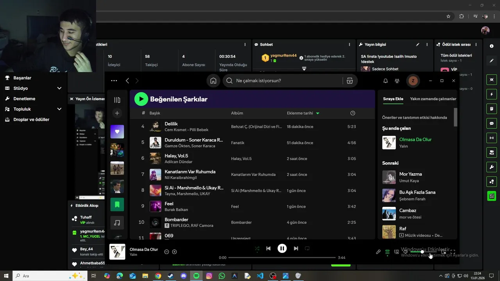
Task: Open green bookmark tile in Spotify sidebar
Action: (x=117, y=204)
